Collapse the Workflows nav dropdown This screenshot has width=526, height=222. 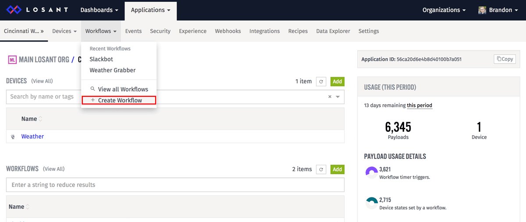point(101,31)
